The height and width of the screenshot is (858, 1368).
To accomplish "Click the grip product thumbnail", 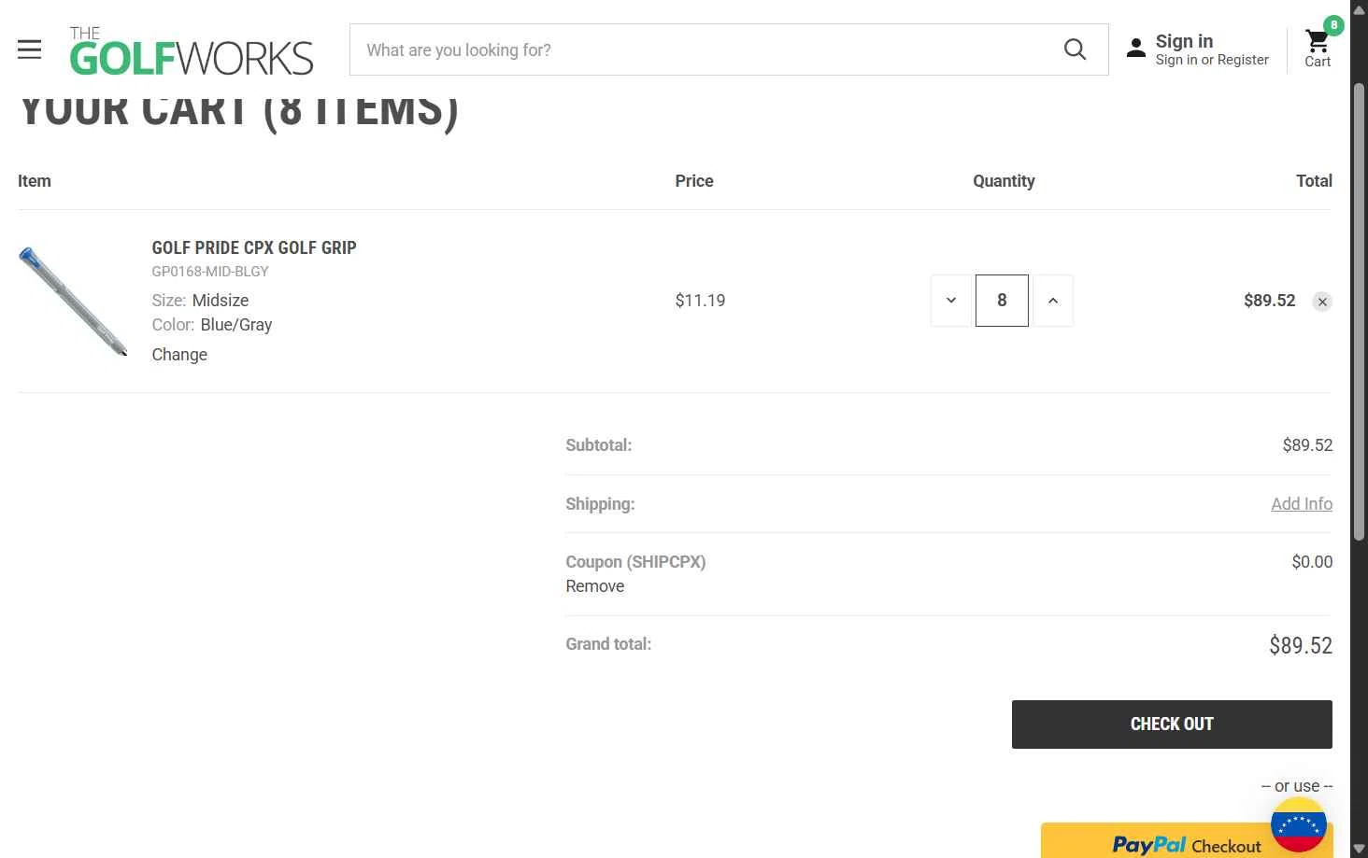I will tap(73, 301).
